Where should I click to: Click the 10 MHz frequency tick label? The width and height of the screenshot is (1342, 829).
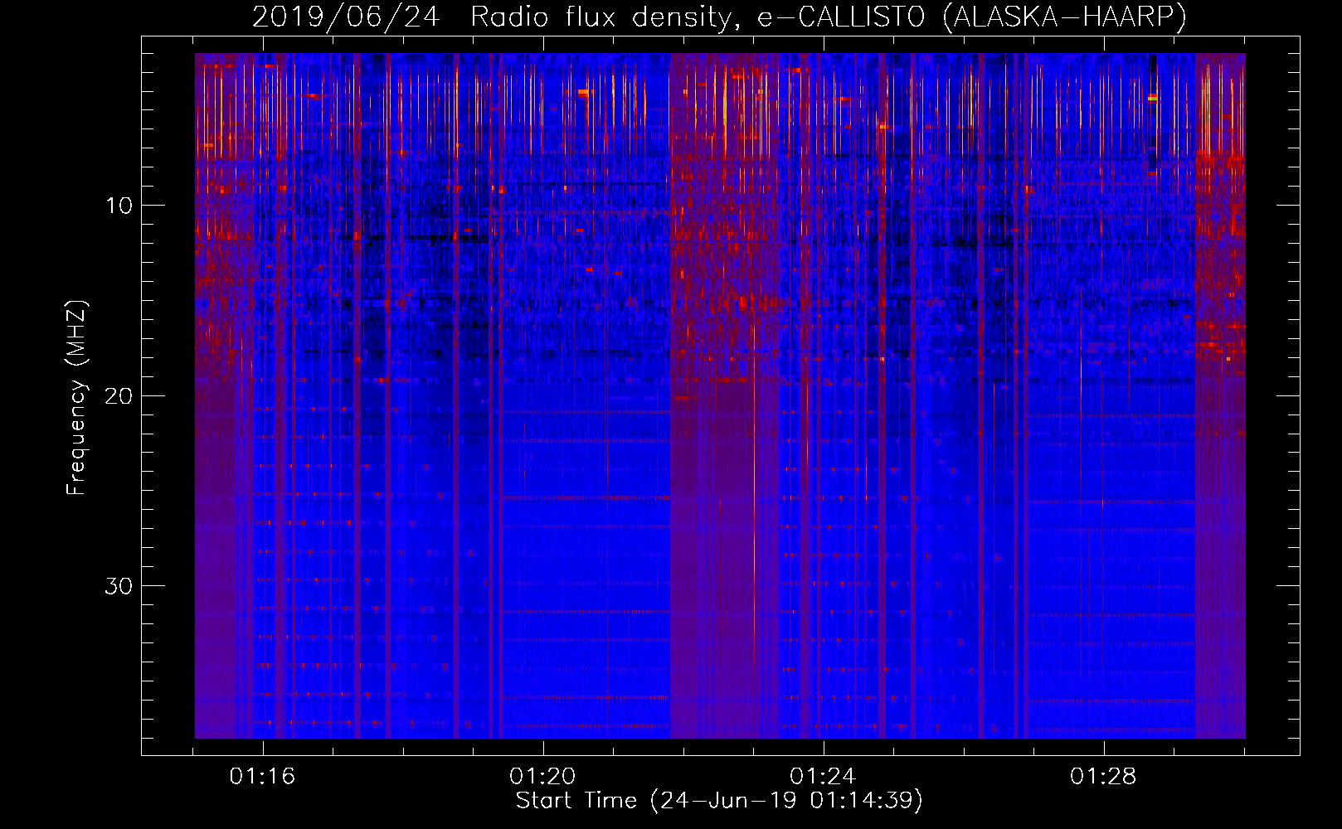click(x=119, y=206)
